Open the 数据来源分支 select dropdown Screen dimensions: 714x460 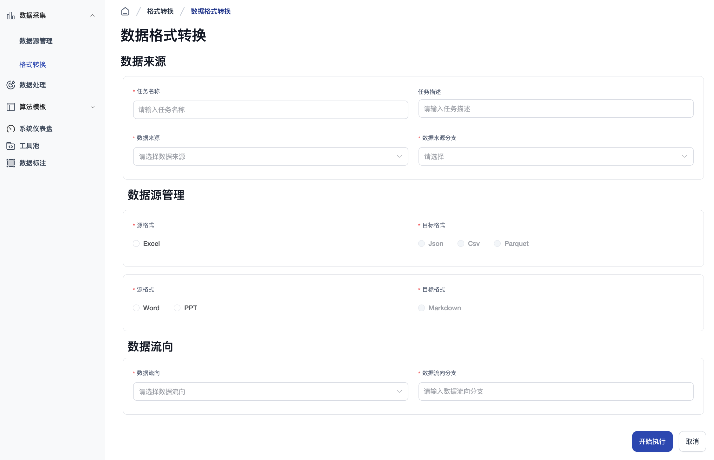coord(555,156)
